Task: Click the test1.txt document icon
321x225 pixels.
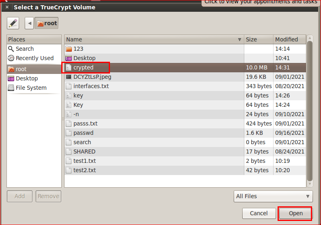Action: 69,161
